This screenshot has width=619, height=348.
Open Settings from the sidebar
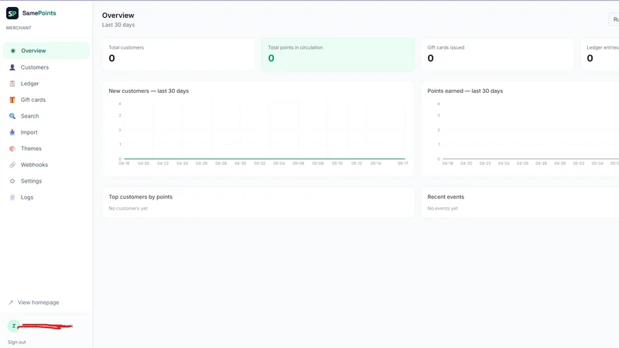[46, 181]
